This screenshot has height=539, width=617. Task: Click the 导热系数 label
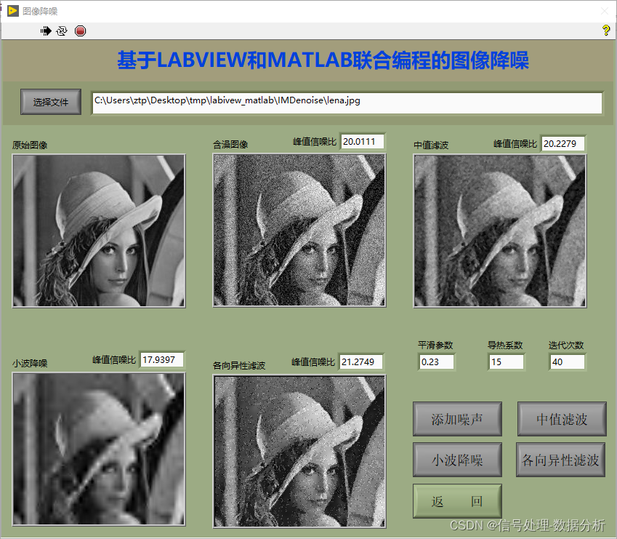(x=505, y=346)
